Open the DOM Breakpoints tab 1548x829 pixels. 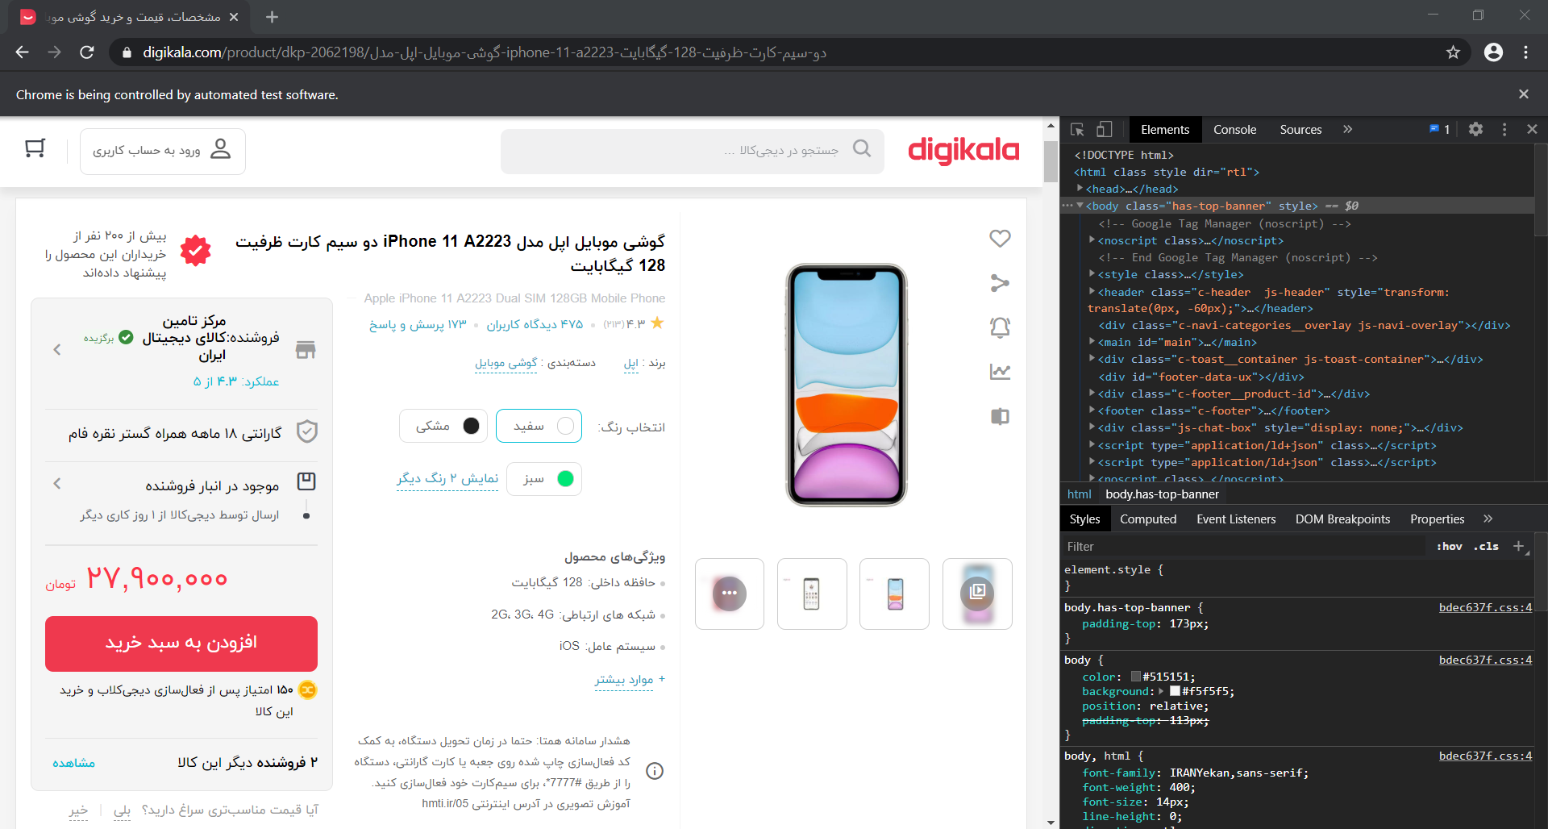(x=1342, y=519)
